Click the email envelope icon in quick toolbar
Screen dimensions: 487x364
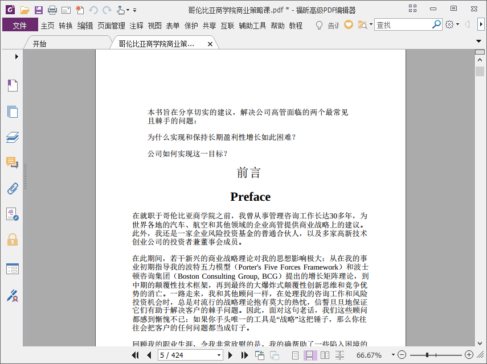tap(66, 11)
